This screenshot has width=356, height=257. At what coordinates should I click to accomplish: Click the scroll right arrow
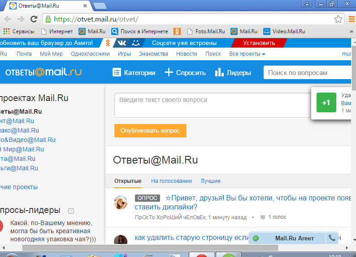point(347,248)
